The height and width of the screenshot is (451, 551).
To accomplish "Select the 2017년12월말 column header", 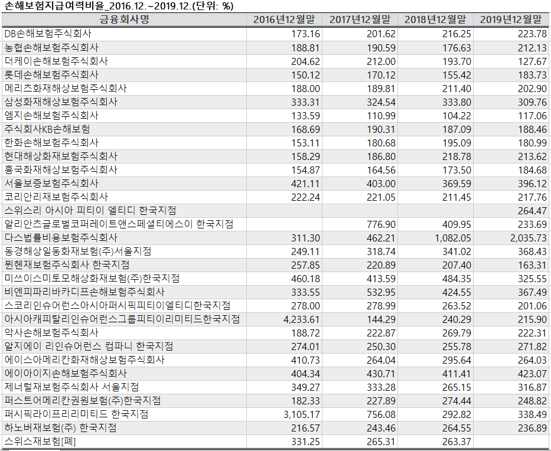I will 360,19.
